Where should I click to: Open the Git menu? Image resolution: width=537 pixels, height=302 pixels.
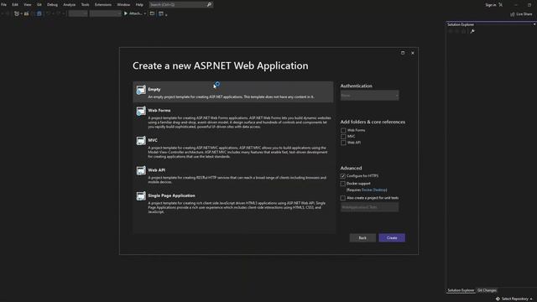tap(39, 5)
